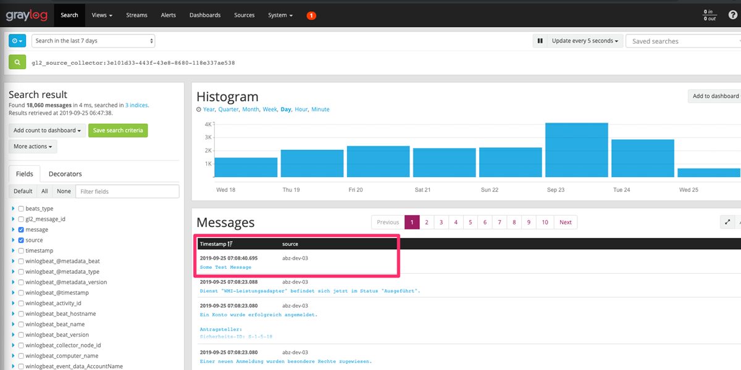
Task: Set histogram resolution to Hour
Action: (x=301, y=109)
